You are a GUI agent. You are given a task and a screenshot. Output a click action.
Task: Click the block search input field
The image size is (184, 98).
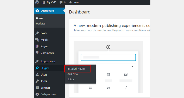pyautogui.click(x=108, y=57)
